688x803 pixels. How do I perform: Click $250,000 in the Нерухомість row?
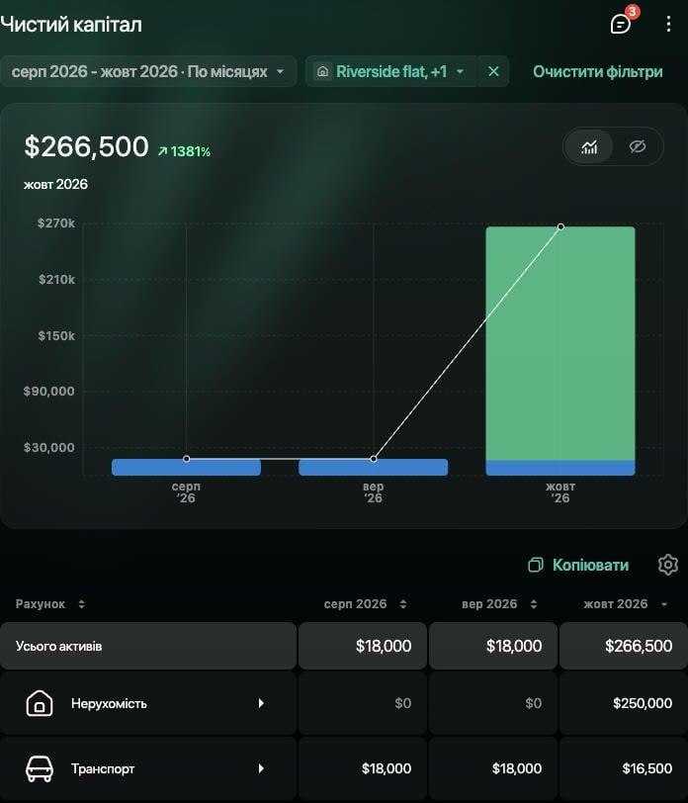pyautogui.click(x=643, y=703)
